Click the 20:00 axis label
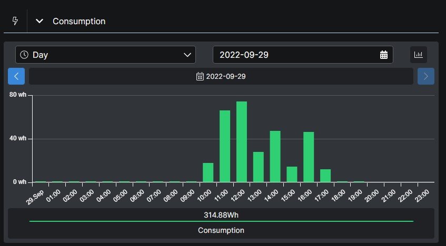446x246 pixels. coord(371,196)
